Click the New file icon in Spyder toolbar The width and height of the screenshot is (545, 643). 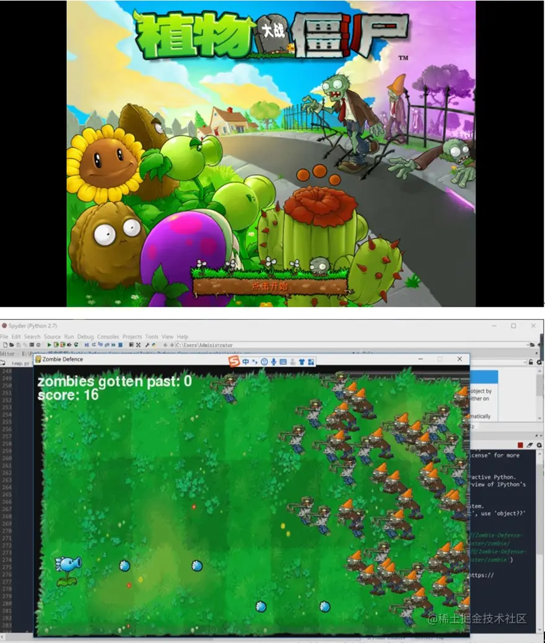6,345
